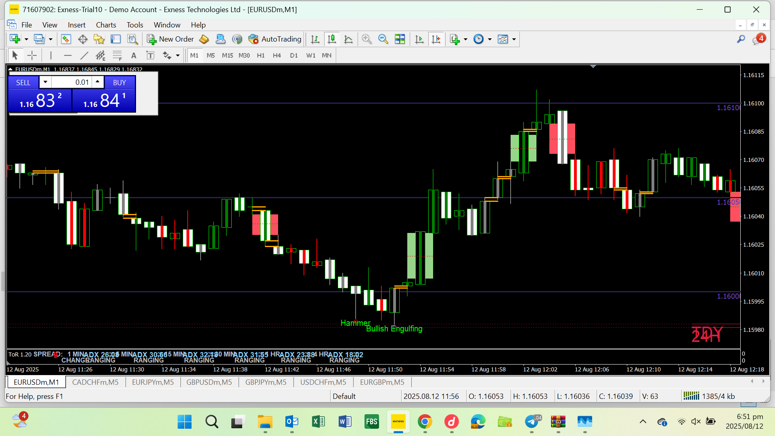Open the File menu
This screenshot has height=436, width=775.
coord(27,25)
